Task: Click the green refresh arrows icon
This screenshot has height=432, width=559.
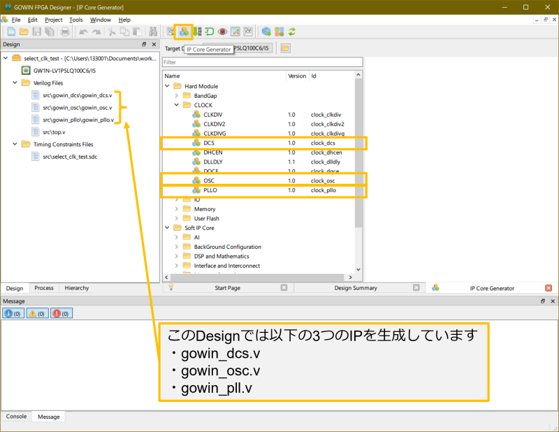Action: pos(292,31)
